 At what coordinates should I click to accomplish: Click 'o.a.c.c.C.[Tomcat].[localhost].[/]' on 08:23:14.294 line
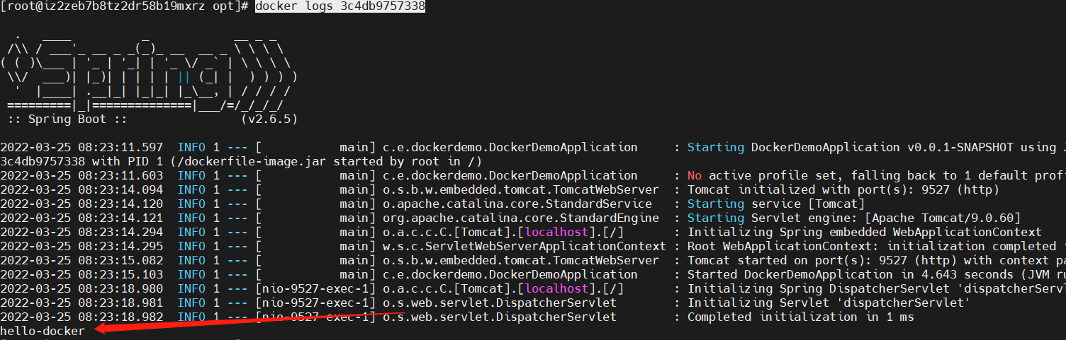pos(503,233)
